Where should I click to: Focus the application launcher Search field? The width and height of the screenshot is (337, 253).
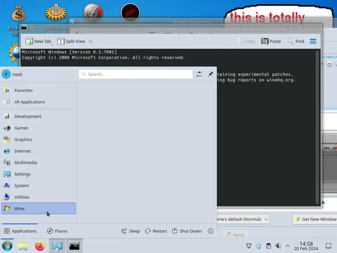(136, 74)
